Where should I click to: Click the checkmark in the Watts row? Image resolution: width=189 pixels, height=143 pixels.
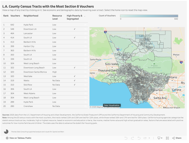[x=75, y=80]
